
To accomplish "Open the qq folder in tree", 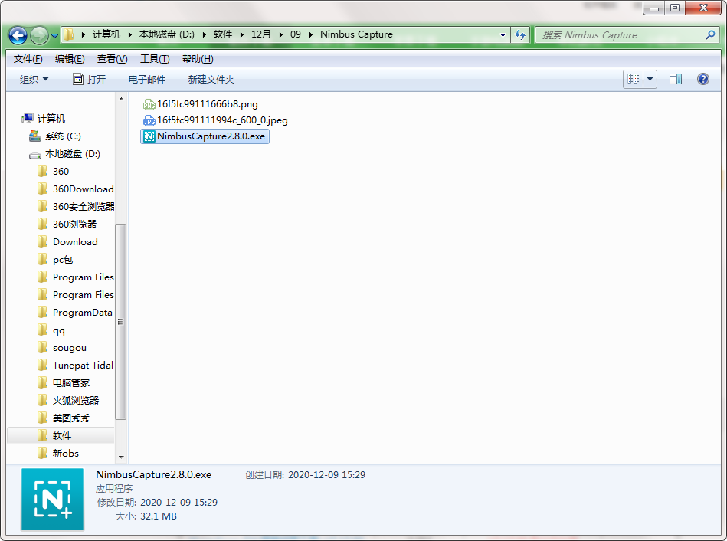I will click(51, 330).
